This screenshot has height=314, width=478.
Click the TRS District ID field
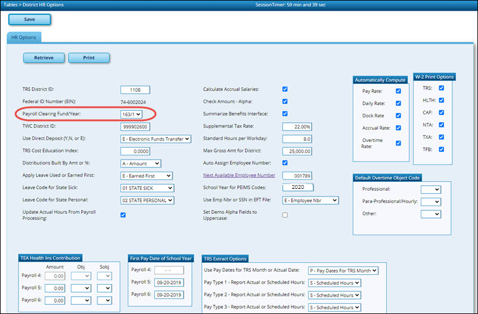coord(135,90)
